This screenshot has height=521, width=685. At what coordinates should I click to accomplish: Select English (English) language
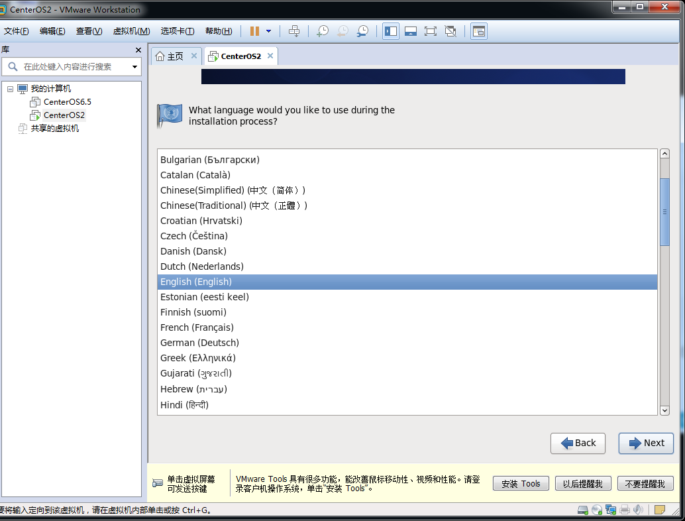click(407, 282)
